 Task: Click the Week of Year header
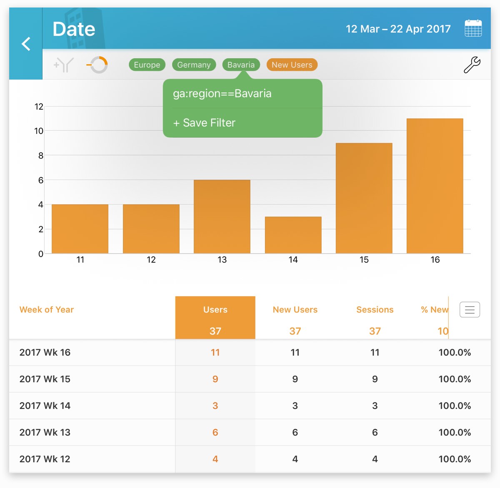(x=47, y=310)
